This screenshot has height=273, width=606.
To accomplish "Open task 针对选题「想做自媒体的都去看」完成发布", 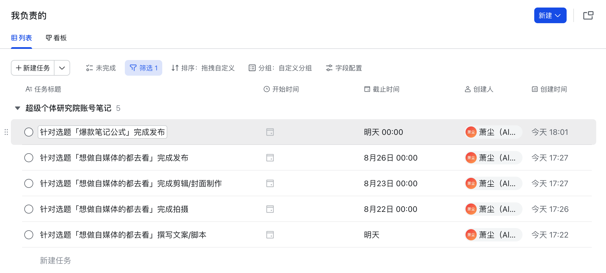I will coord(114,158).
